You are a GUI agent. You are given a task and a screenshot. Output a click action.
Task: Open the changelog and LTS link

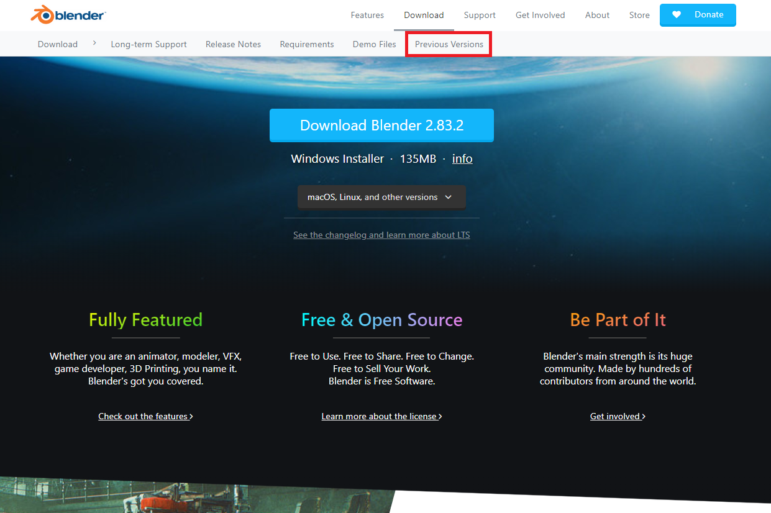[x=381, y=235]
